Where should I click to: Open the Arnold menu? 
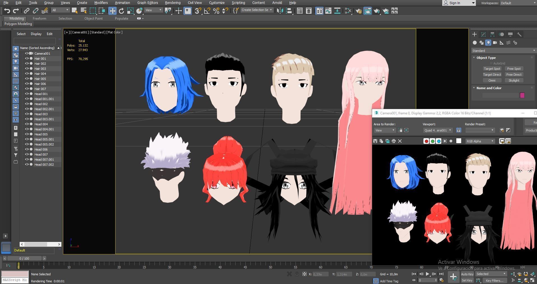(x=277, y=3)
